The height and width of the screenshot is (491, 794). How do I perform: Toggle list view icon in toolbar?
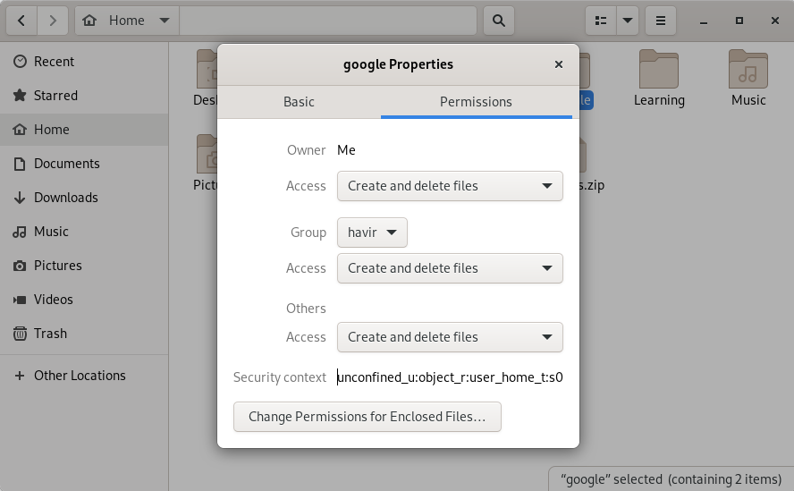601,21
